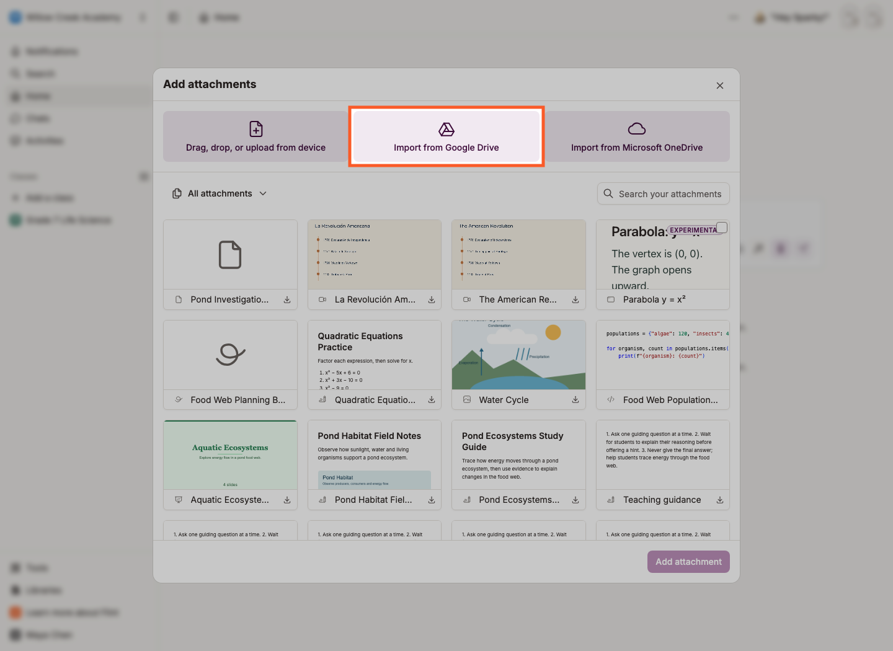The height and width of the screenshot is (651, 893).
Task: Download La Revolución Americana video
Action: point(432,299)
